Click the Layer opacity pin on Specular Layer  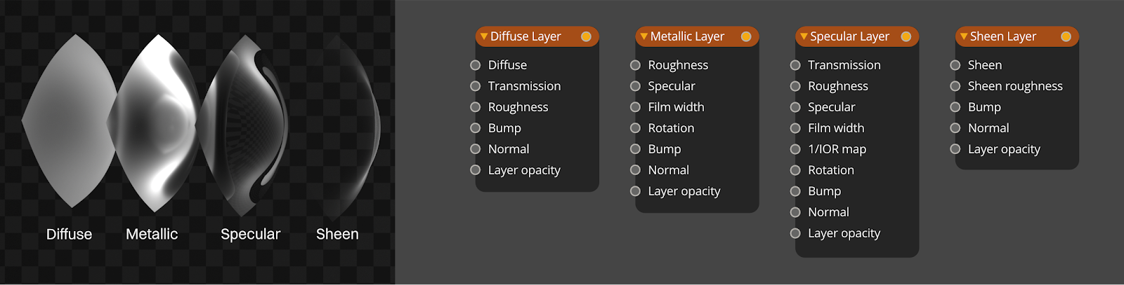coord(795,233)
